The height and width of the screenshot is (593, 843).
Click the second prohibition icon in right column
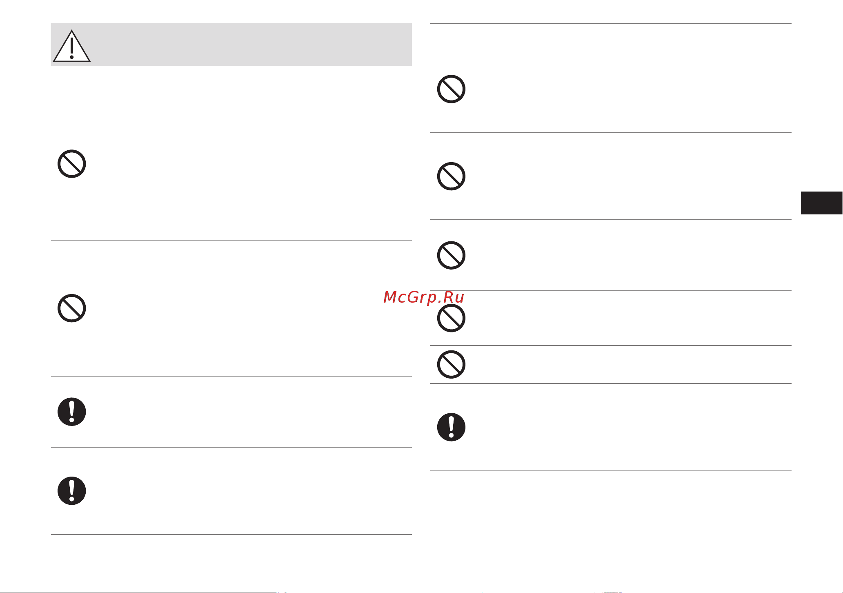[451, 176]
